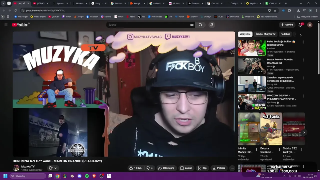Open Mata x Polo G PANGEA thumbnail
The image size is (320, 180).
(252, 66)
